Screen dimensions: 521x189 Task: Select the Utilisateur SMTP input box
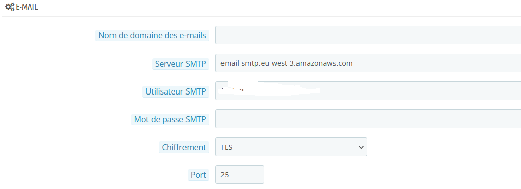[368, 91]
